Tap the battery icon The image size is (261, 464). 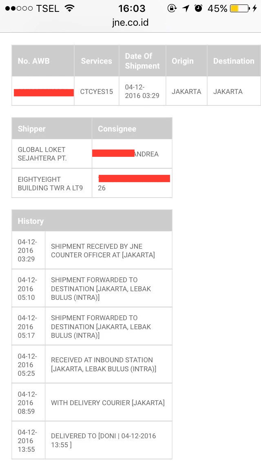[239, 8]
